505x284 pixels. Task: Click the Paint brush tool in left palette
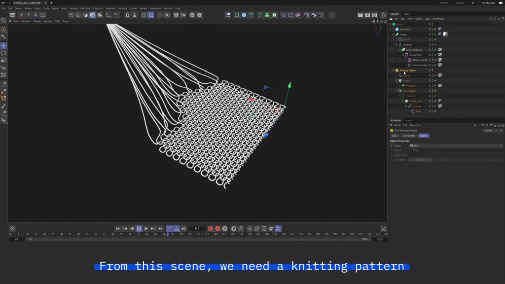click(x=3, y=106)
